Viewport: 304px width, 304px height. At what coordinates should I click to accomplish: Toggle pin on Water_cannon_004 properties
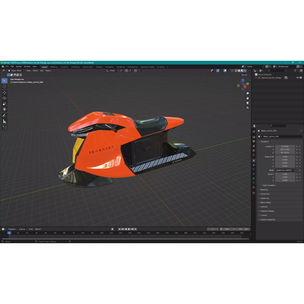[301, 131]
